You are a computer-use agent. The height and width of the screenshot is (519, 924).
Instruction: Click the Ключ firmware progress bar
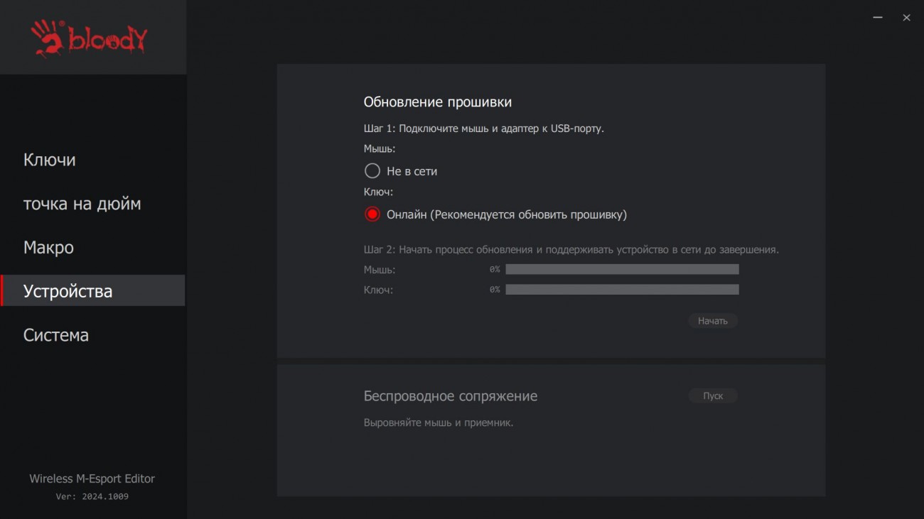622,290
